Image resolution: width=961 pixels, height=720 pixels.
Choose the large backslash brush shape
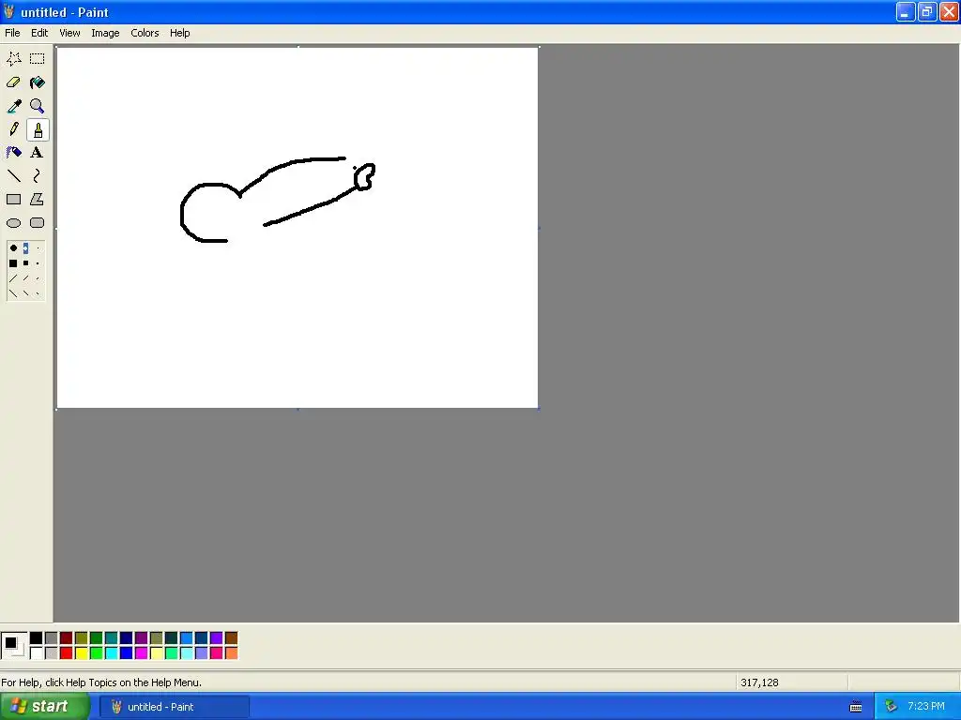tap(13, 293)
